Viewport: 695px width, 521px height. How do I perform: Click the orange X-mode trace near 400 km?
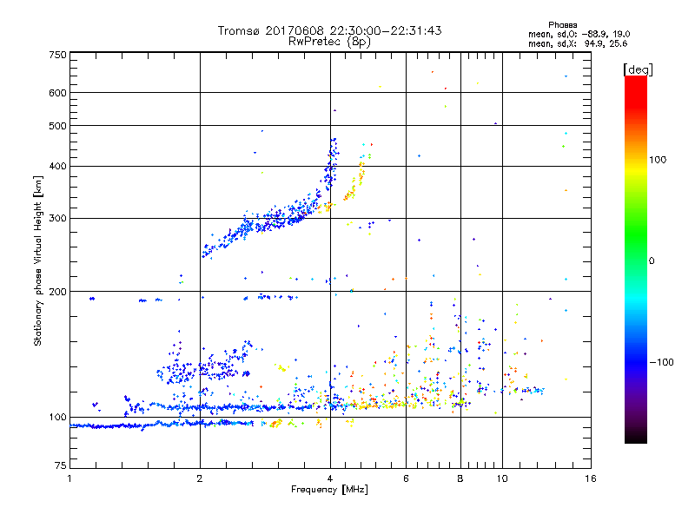coord(361,173)
